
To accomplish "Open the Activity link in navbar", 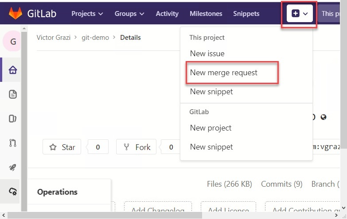I will click(x=167, y=14).
